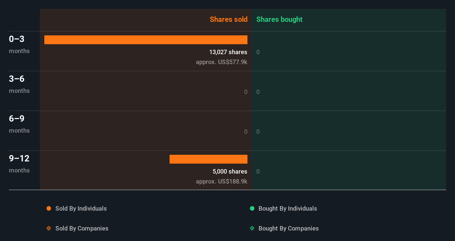Click the "Shares bought" column header
The image size is (455, 241).
(x=279, y=19)
